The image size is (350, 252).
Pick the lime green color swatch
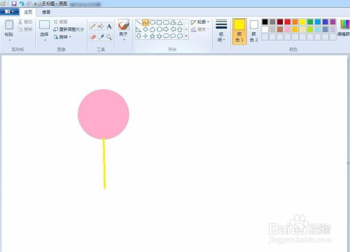coord(310,29)
